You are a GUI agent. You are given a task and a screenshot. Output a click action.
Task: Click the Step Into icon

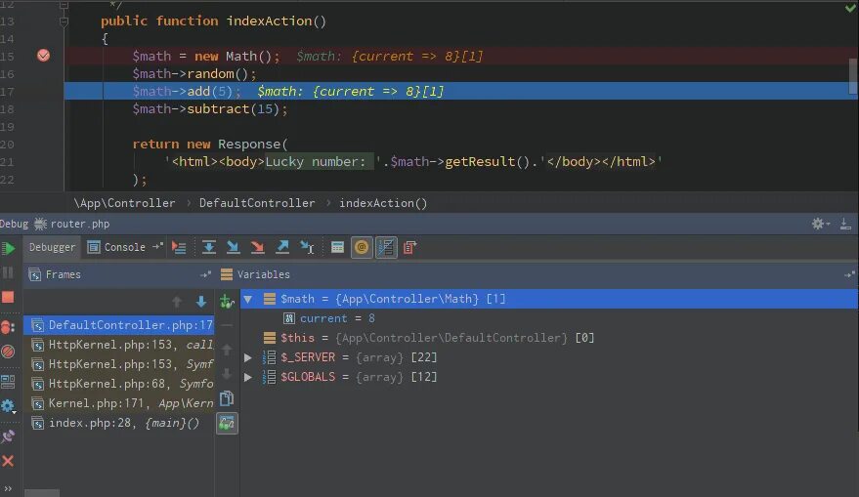[x=233, y=247]
